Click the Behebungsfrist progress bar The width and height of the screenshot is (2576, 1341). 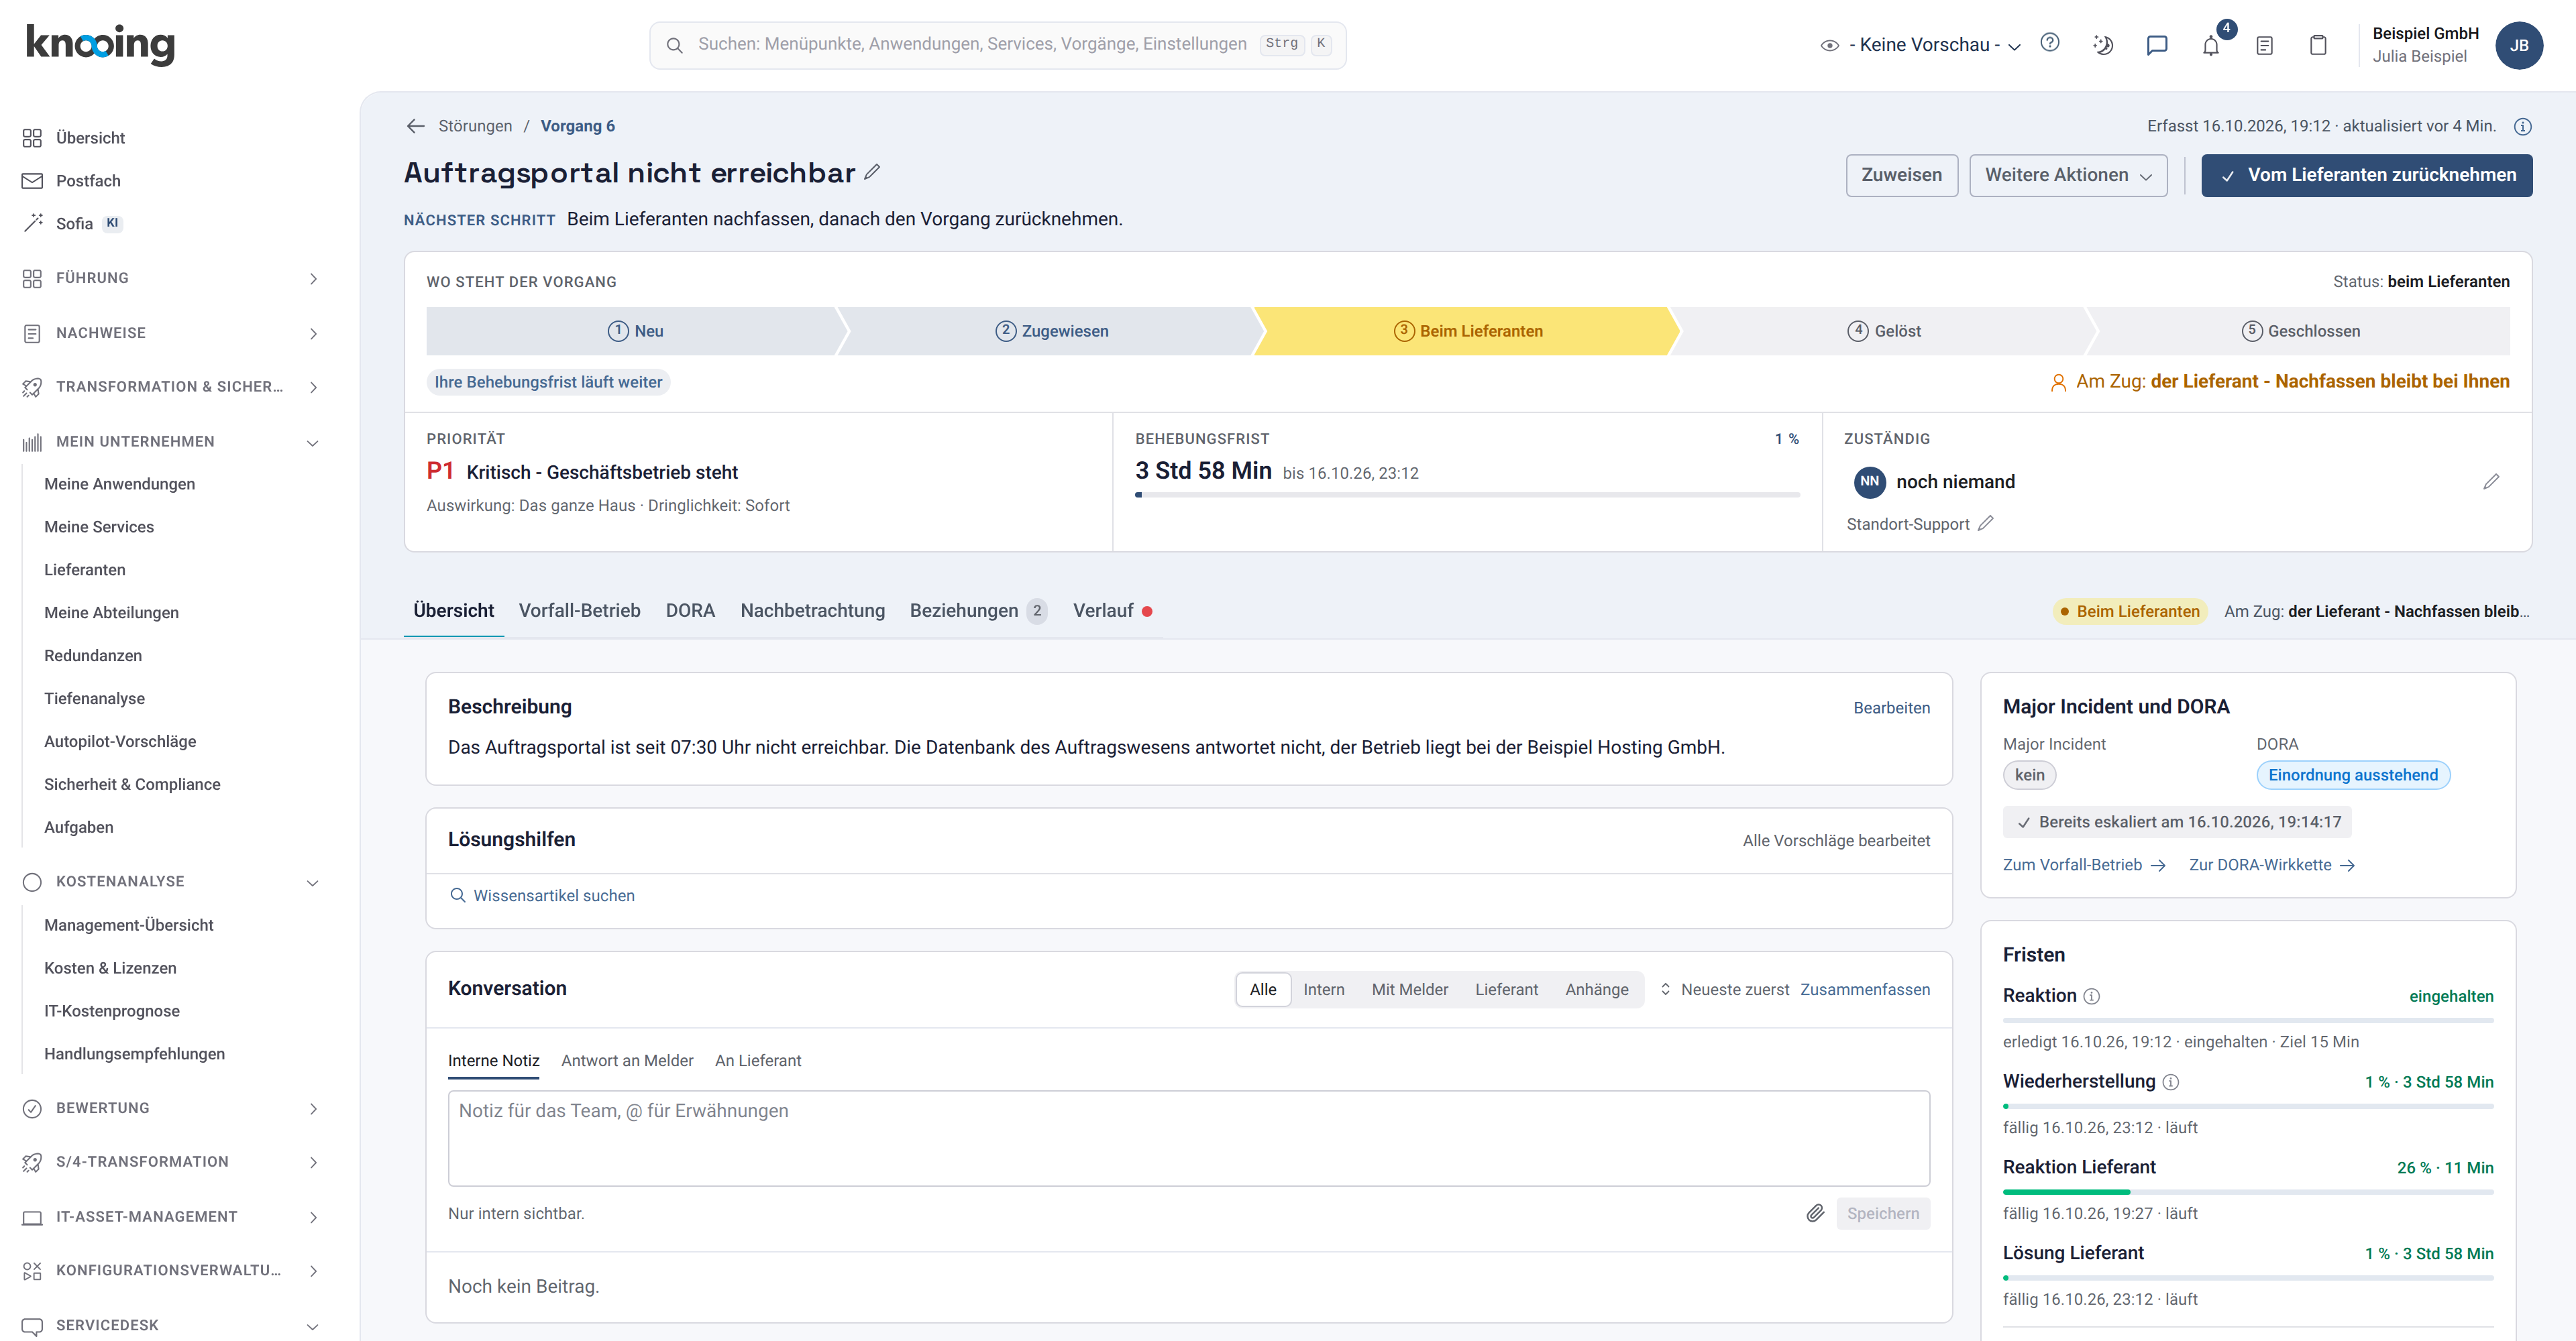(1467, 495)
